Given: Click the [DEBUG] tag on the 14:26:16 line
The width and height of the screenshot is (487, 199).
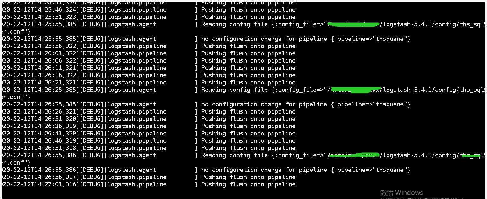Looking at the screenshot, I should (x=92, y=75).
